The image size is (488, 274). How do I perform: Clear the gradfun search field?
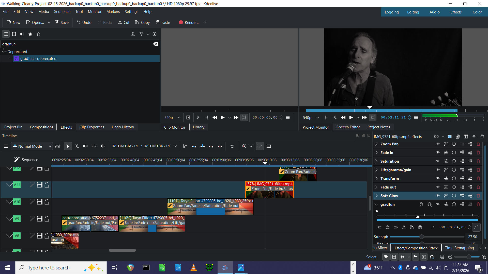[x=156, y=44]
